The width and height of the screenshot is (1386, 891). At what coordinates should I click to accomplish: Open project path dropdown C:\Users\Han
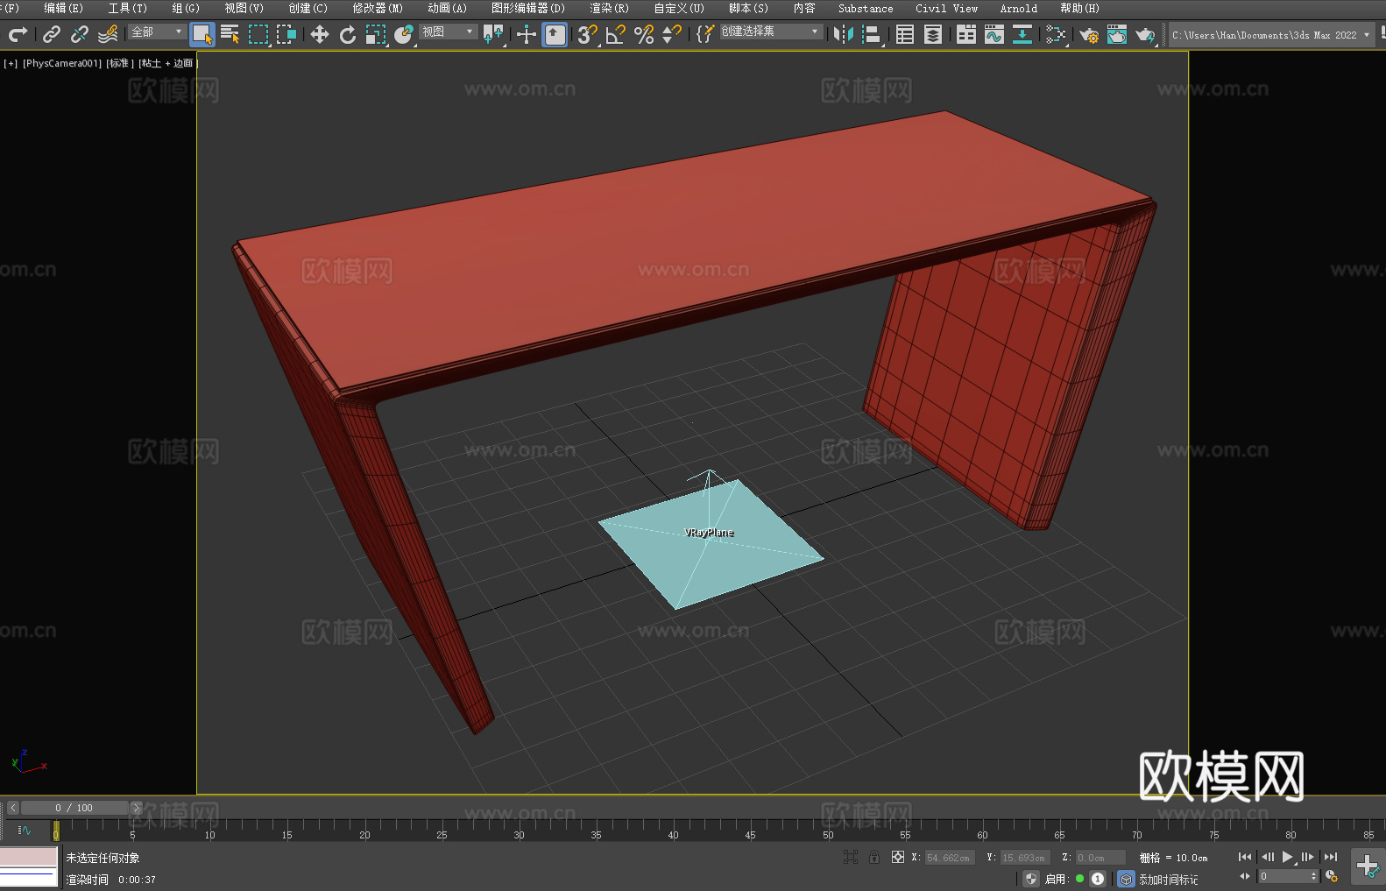pyautogui.click(x=1271, y=35)
